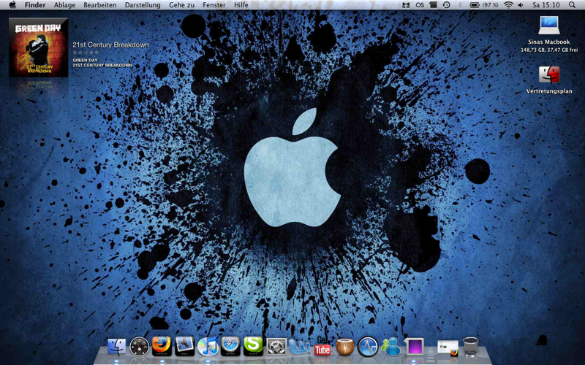Launch iTunes from the Dock
This screenshot has height=365, width=585.
pyautogui.click(x=208, y=346)
